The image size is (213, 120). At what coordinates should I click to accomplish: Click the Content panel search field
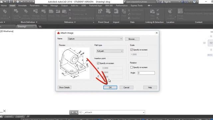point(198,10)
